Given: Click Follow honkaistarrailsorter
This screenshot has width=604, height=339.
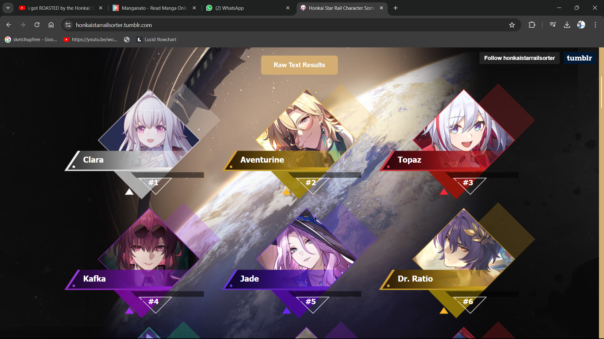Looking at the screenshot, I should coord(519,58).
